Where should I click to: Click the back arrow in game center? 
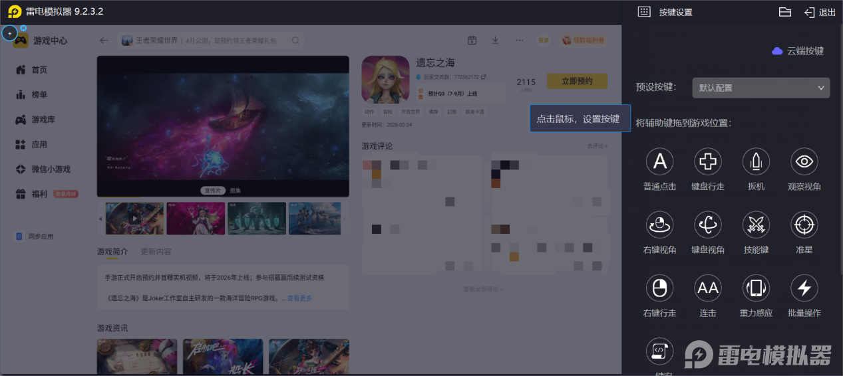[104, 41]
